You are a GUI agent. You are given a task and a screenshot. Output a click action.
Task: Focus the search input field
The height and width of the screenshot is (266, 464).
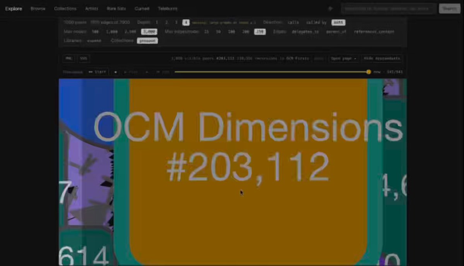tap(389, 9)
